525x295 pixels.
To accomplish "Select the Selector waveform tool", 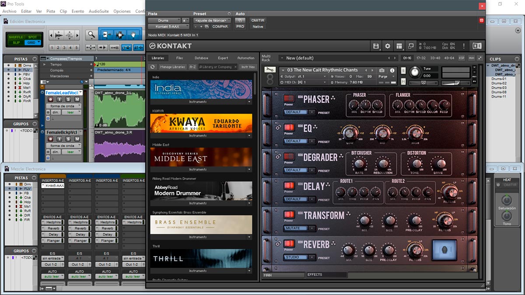I will (120, 35).
